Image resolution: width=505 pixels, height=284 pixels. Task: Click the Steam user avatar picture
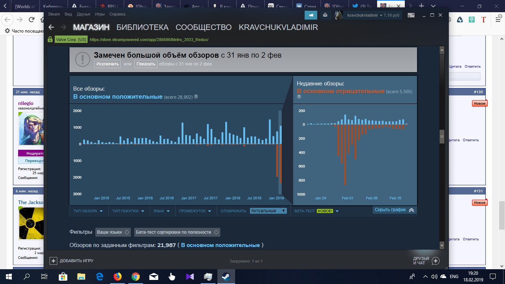coord(339,15)
